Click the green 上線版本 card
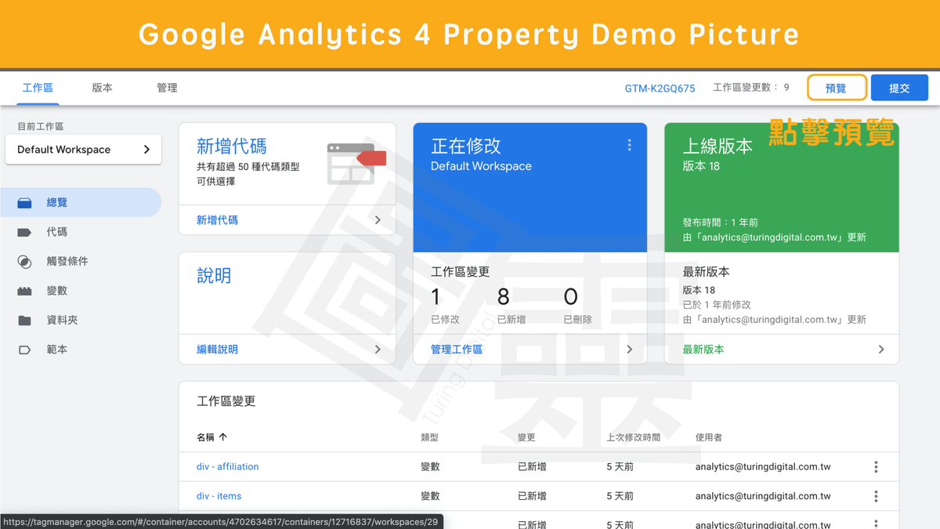This screenshot has height=529, width=940. [x=782, y=187]
